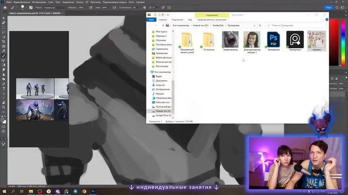The width and height of the screenshot is (348, 195).
Task: Select the Frame tool
Action: [4, 46]
